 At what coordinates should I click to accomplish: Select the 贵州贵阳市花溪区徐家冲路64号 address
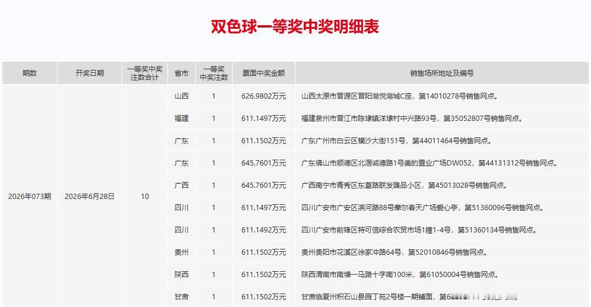tap(394, 252)
